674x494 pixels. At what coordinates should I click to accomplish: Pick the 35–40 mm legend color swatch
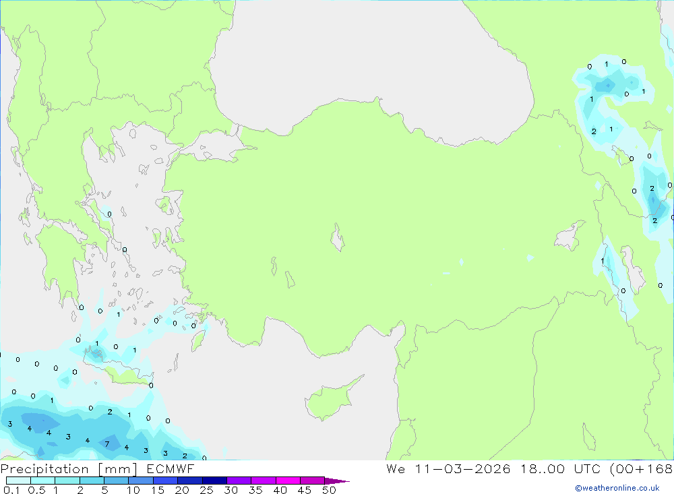click(263, 481)
